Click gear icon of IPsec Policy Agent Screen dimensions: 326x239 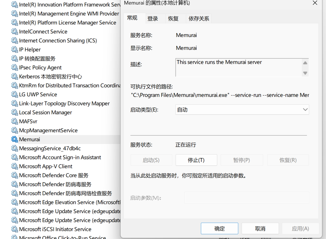[15, 67]
